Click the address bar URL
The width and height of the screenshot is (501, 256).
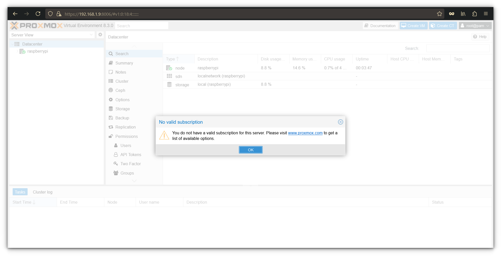pos(101,14)
